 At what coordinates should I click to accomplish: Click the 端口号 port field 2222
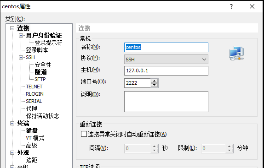coord(138,83)
